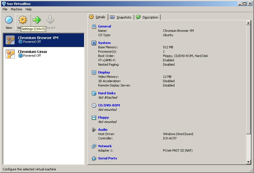Screen dimensions: 254x173
Task: Click the Snapshots tab camera icon
Action: 112,17
